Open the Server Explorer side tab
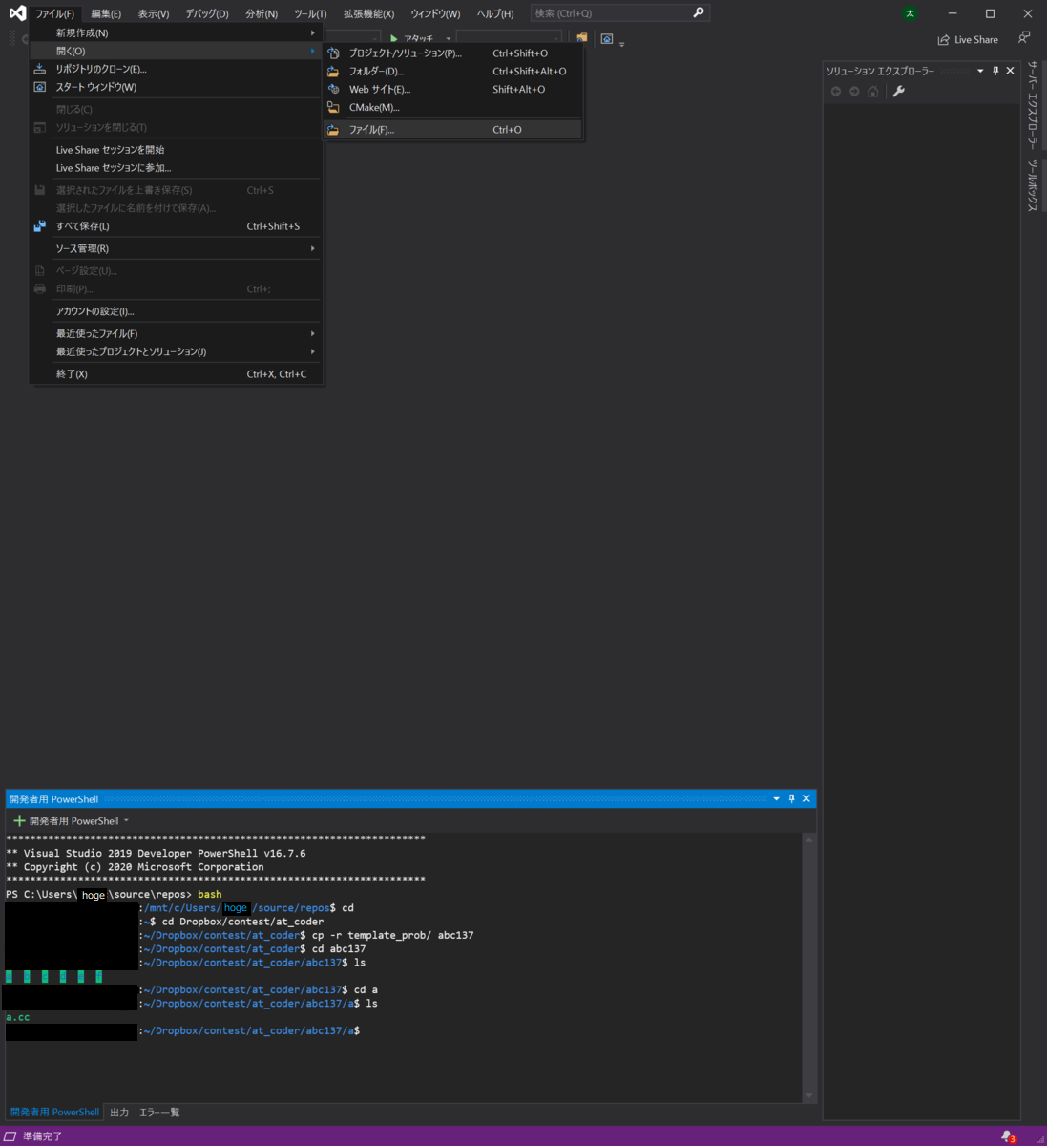This screenshot has height=1146, width=1047. pos(1033,105)
